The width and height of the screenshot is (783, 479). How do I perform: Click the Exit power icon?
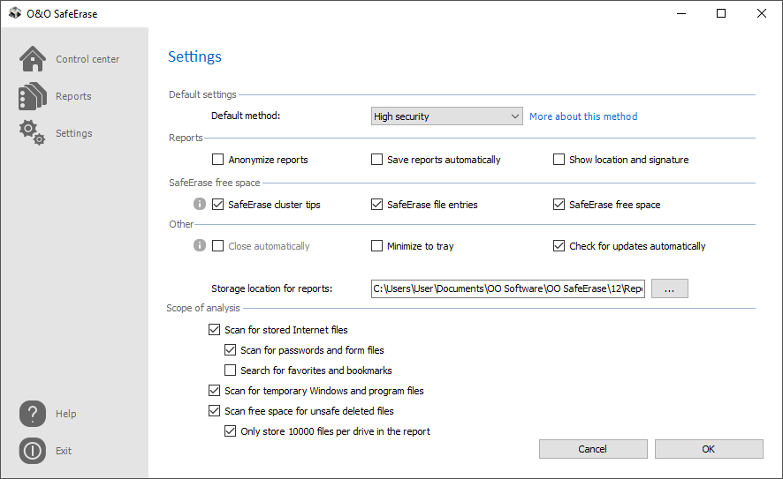click(x=33, y=451)
